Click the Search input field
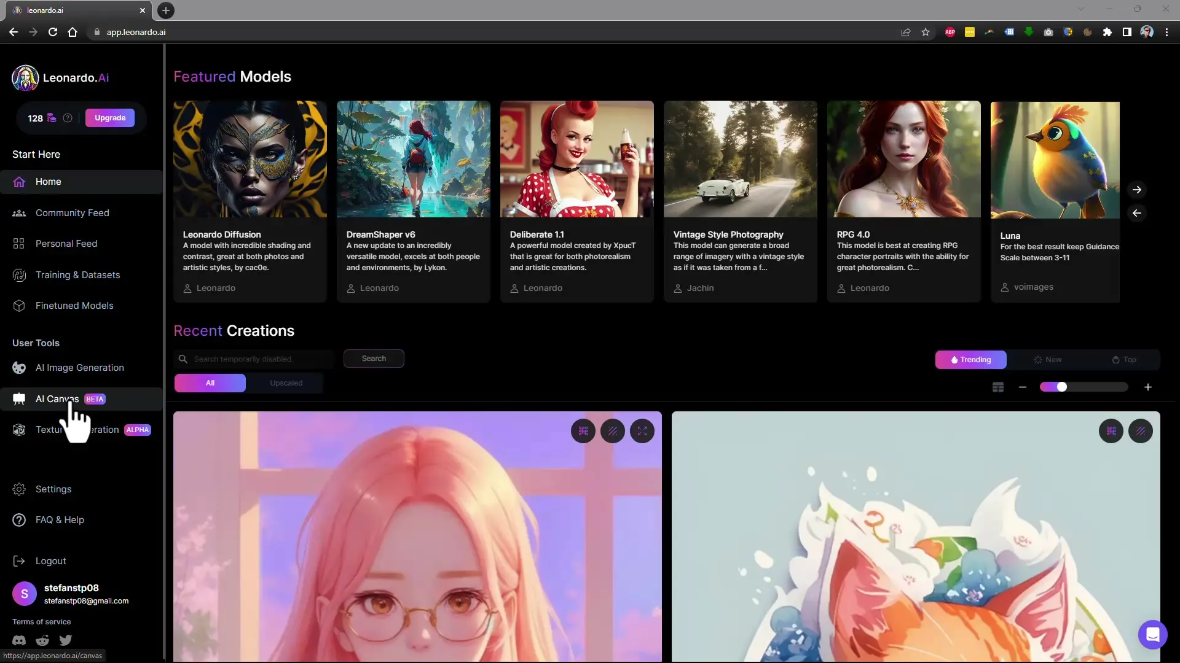 [x=253, y=359]
